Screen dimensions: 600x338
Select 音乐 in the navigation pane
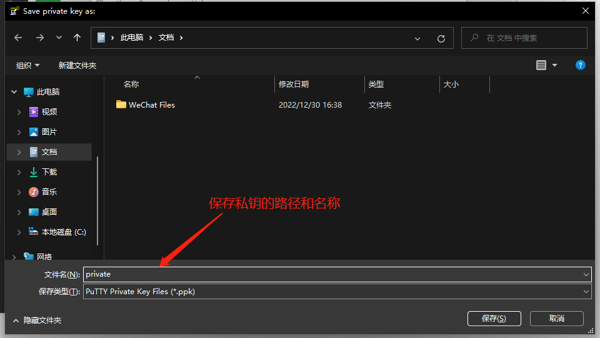point(49,192)
